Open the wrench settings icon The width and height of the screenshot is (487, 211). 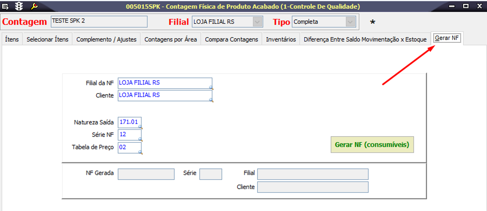[34, 6]
